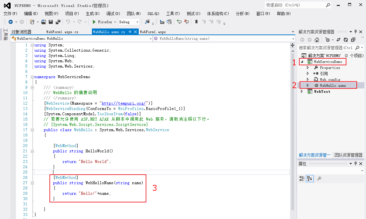Click the decrease line indent icon
The width and height of the screenshot is (366, 219).
point(162,22)
